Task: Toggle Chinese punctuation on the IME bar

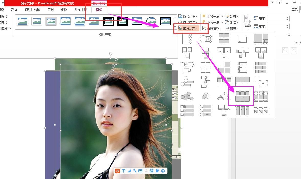Action: coord(135,171)
